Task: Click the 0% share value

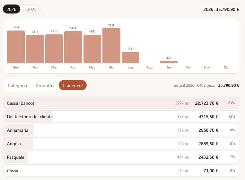Action: point(232,170)
